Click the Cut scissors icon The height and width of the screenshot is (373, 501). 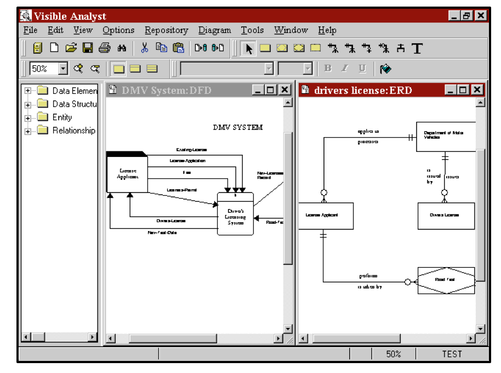click(x=145, y=48)
